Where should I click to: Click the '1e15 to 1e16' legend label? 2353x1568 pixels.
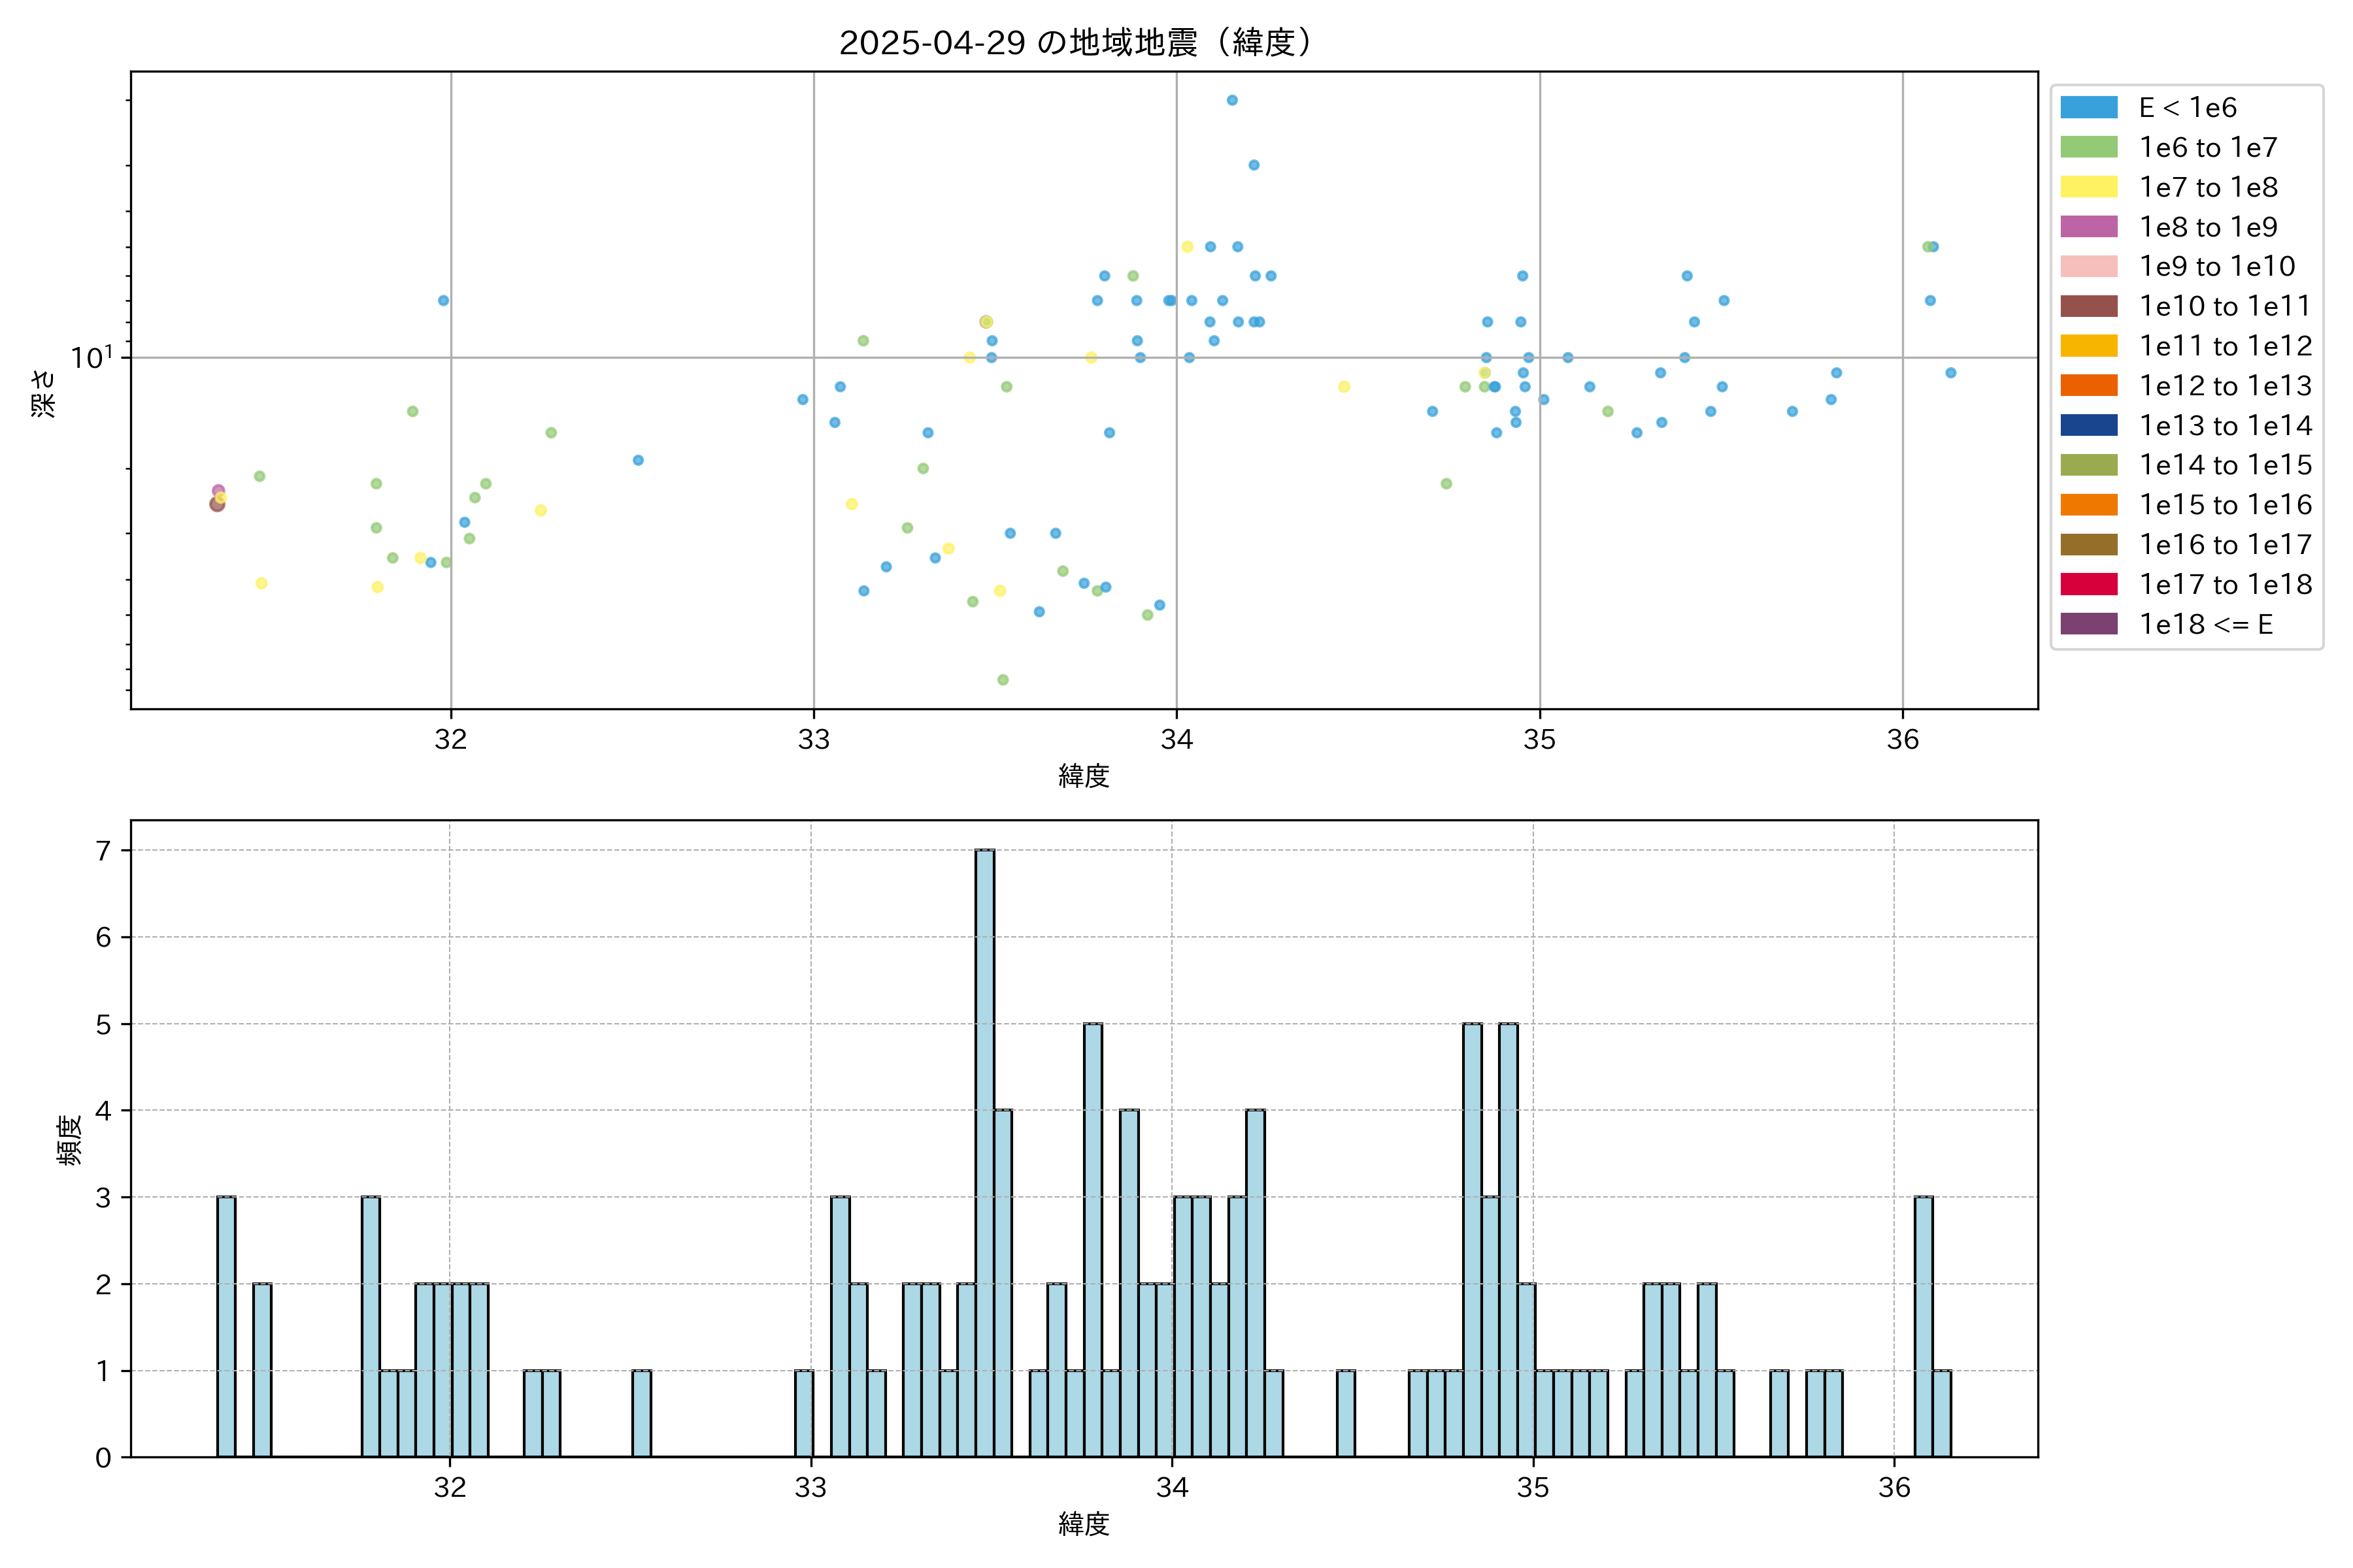pos(2225,505)
